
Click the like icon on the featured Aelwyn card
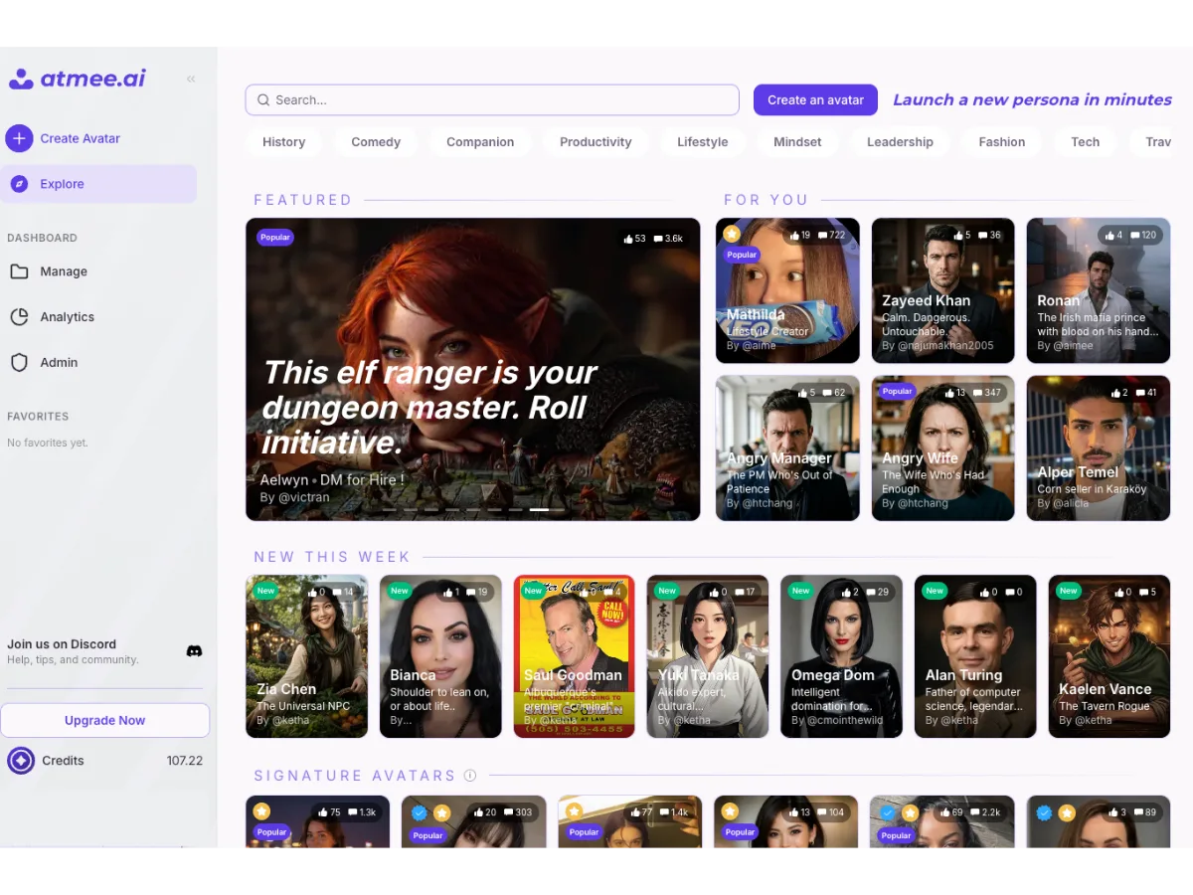[x=627, y=239]
